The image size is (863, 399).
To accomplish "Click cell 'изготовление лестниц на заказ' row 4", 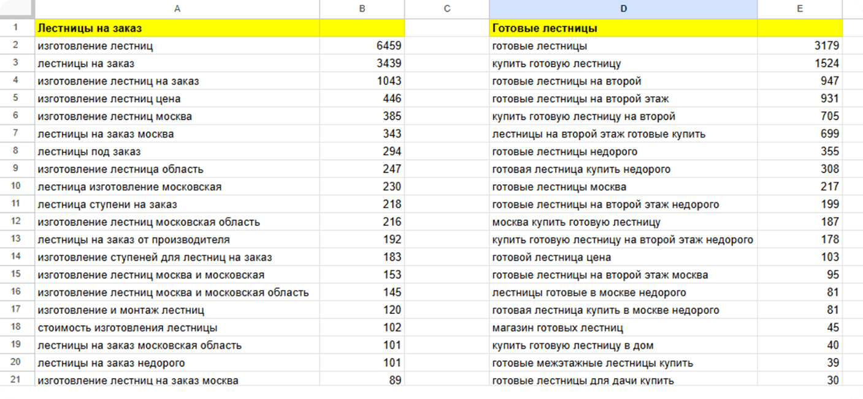I will (177, 81).
